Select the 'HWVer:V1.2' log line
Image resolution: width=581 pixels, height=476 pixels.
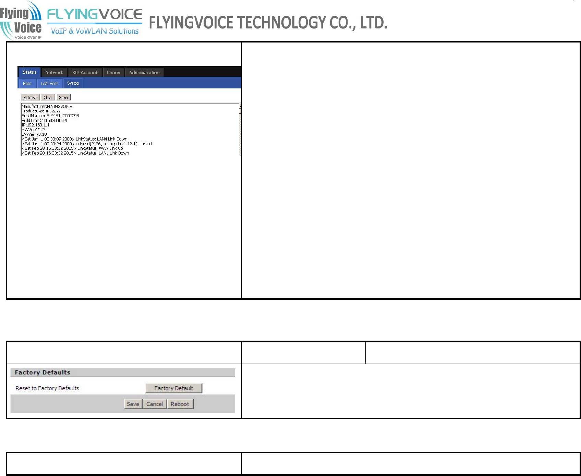[x=33, y=130]
